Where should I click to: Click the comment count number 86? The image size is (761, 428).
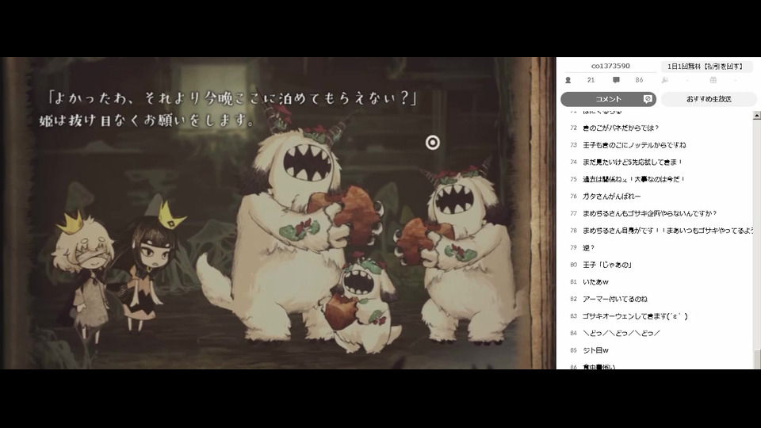(x=639, y=80)
